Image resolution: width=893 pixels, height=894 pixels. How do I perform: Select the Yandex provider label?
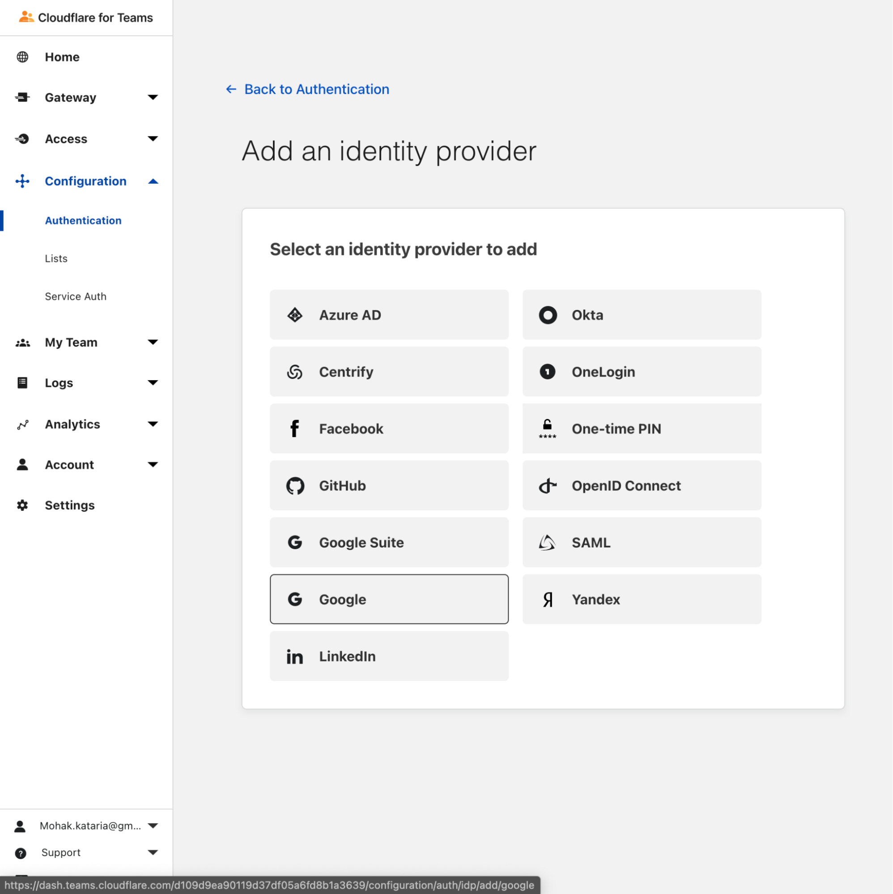click(596, 600)
